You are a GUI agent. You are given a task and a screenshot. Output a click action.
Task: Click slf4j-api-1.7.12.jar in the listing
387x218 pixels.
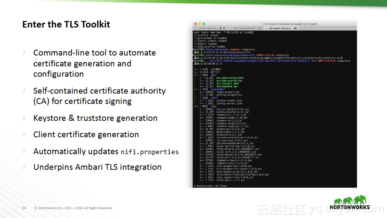(231, 180)
